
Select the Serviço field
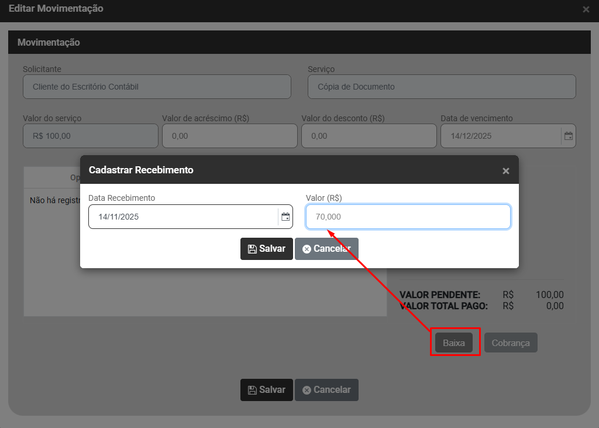442,87
